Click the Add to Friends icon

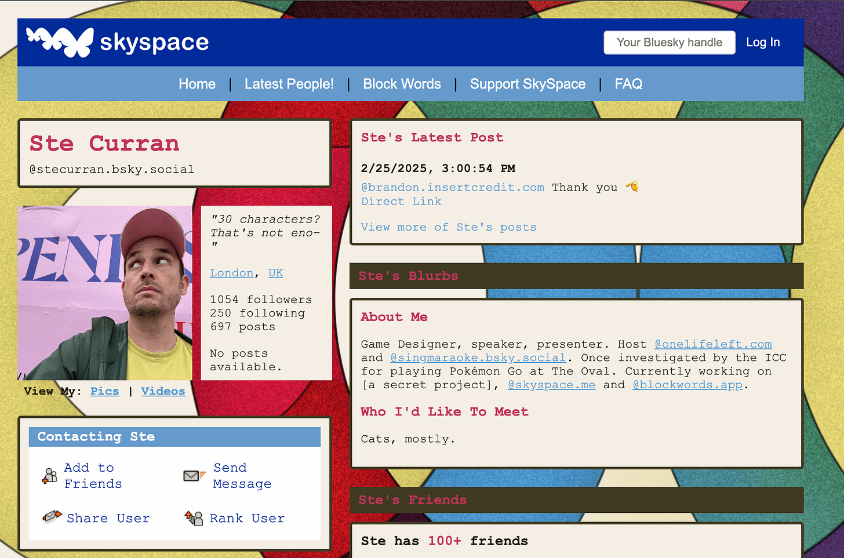coord(50,476)
